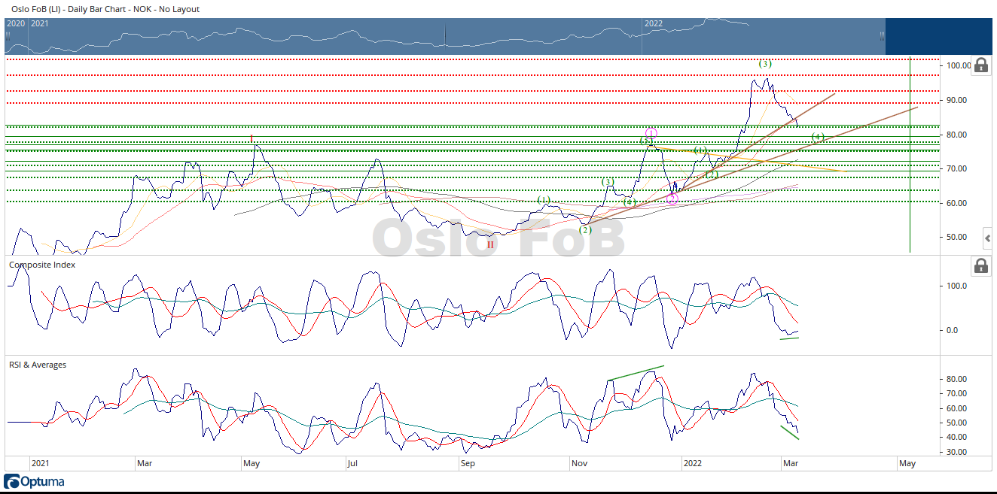Select the red Roman 'II' wave label
Viewport: 997px width, 494px height.
point(490,245)
